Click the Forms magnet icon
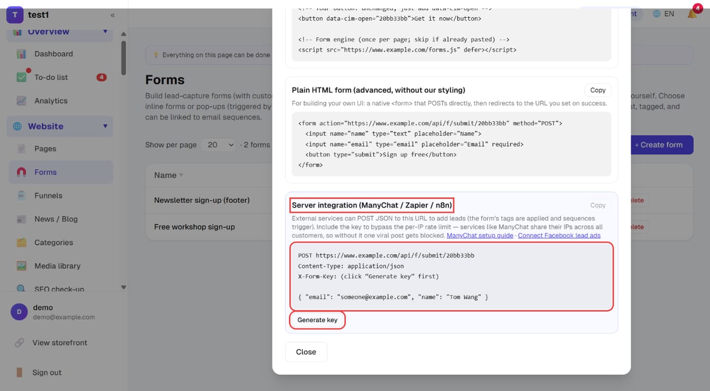The image size is (710, 391). tap(21, 172)
